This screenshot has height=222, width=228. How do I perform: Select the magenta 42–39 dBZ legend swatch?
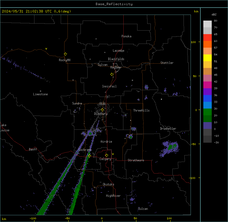(207, 85)
